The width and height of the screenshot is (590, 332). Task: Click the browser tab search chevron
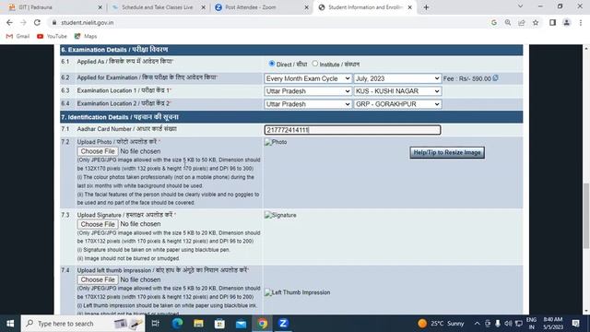coord(520,6)
